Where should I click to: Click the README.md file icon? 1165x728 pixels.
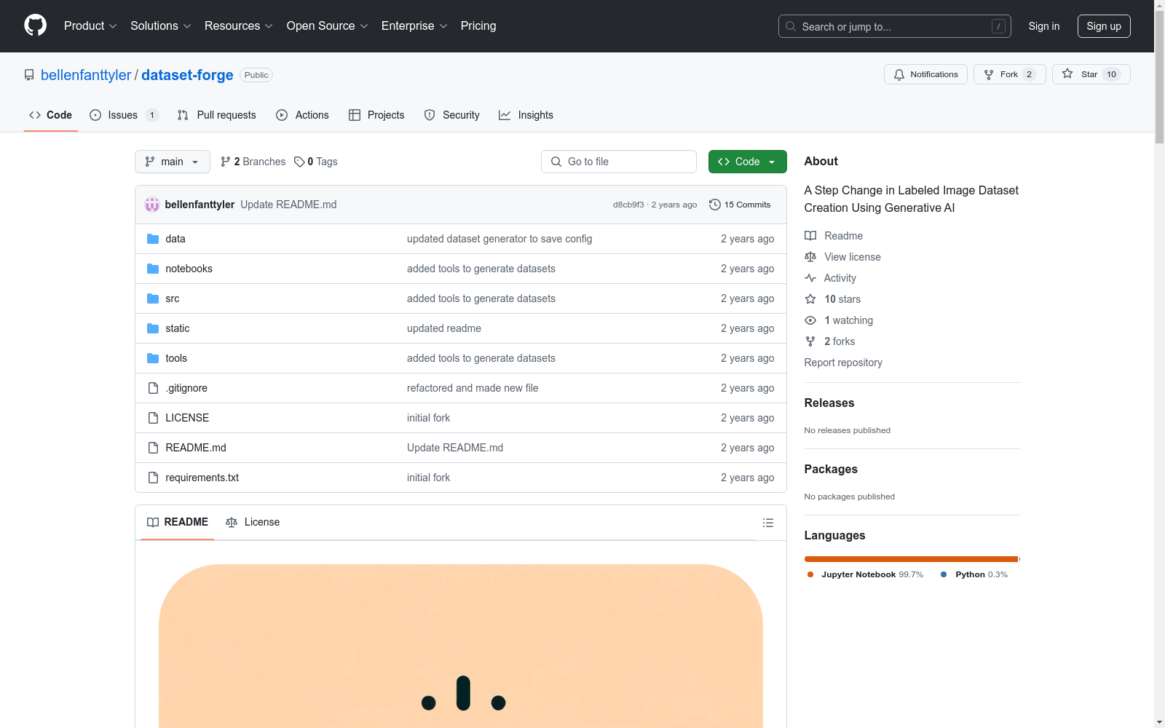pyautogui.click(x=153, y=448)
